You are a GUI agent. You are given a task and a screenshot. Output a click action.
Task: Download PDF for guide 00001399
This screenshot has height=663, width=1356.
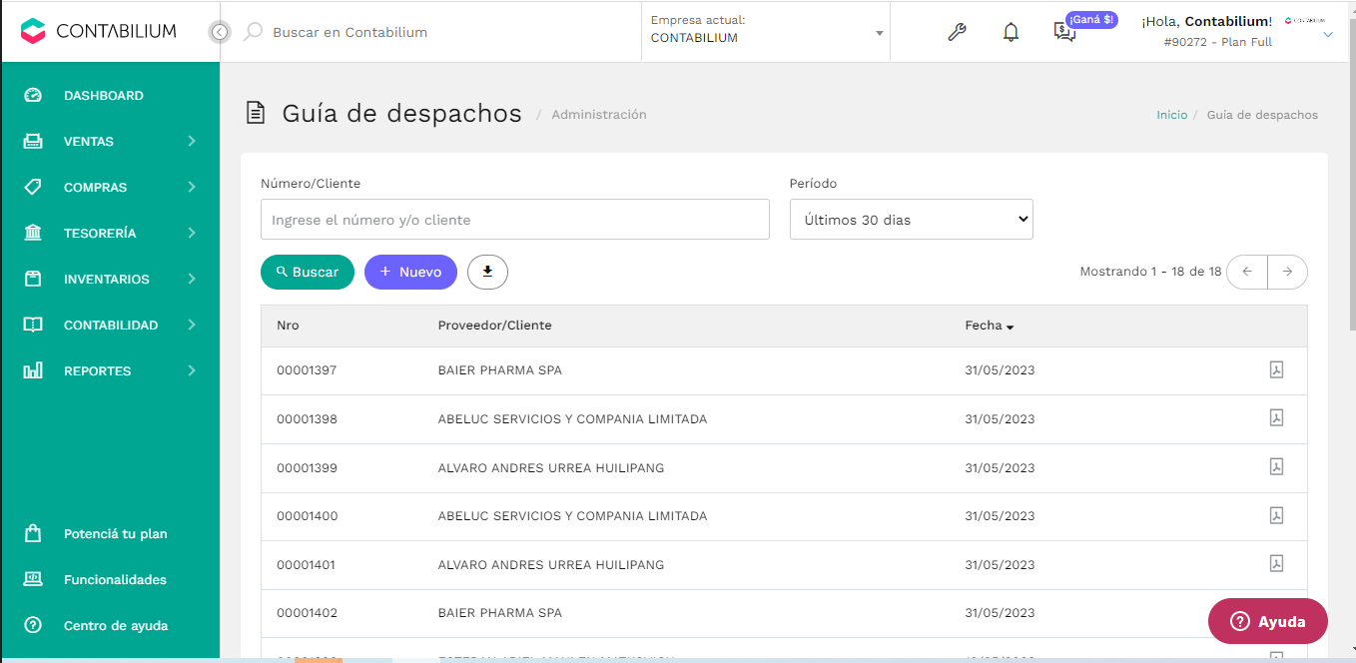pyautogui.click(x=1276, y=466)
